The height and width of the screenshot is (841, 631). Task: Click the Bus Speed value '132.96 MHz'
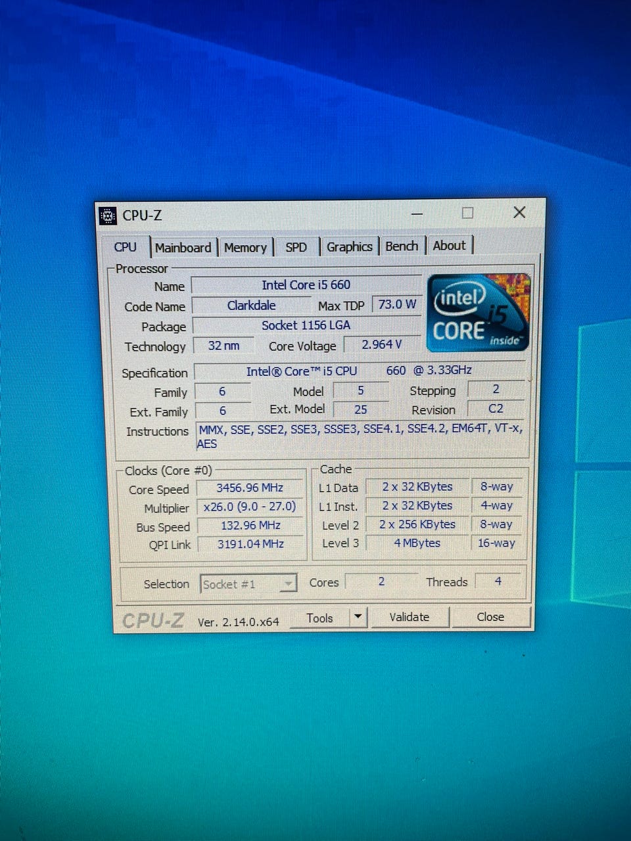tap(250, 526)
